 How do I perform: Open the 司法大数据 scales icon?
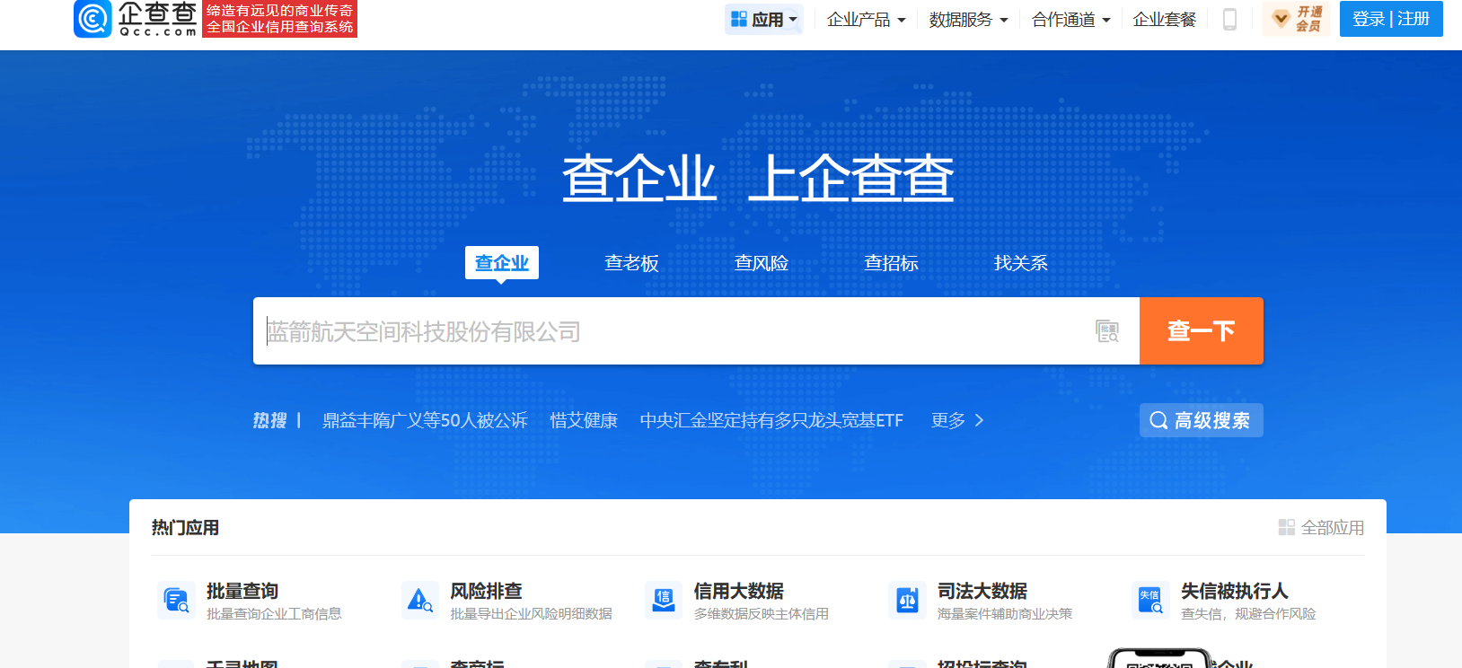907,601
